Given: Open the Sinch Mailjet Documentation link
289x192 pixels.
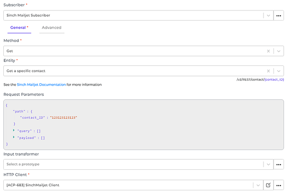Looking at the screenshot, I should pyautogui.click(x=41, y=85).
